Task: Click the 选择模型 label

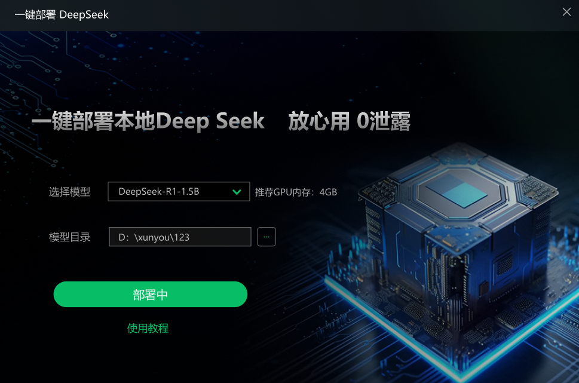Action: 70,192
